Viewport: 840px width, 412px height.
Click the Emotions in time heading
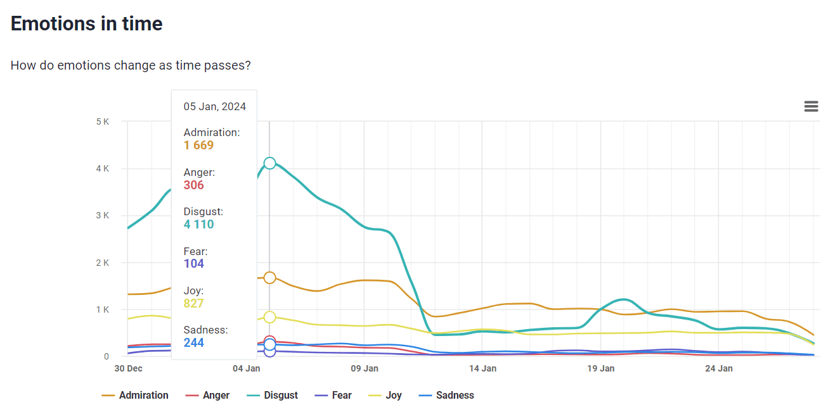point(87,24)
